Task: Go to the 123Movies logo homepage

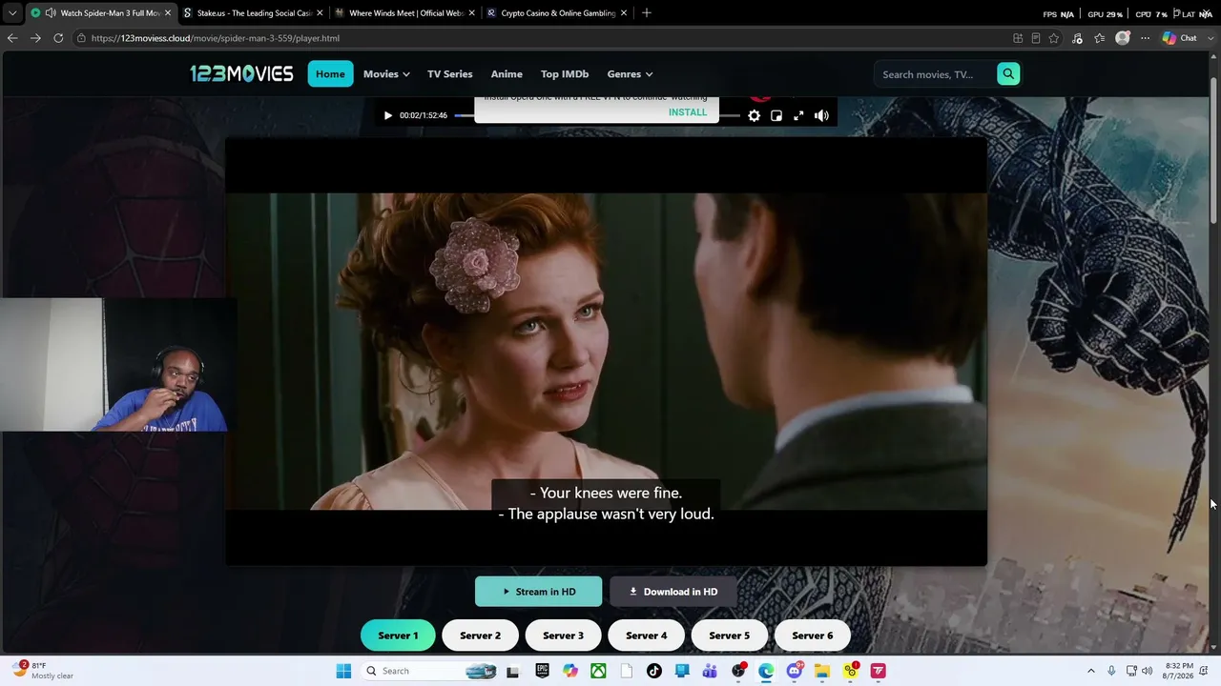Action: [x=241, y=74]
